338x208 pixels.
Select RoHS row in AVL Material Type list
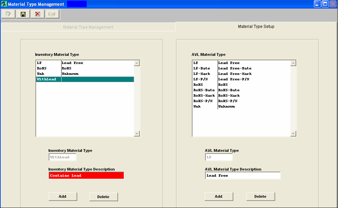[241, 85]
